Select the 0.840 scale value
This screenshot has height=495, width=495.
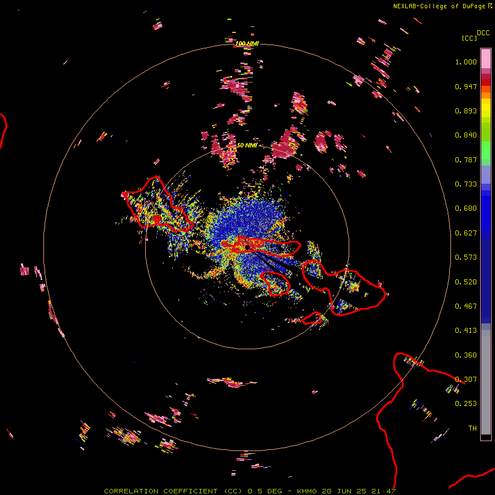click(466, 135)
